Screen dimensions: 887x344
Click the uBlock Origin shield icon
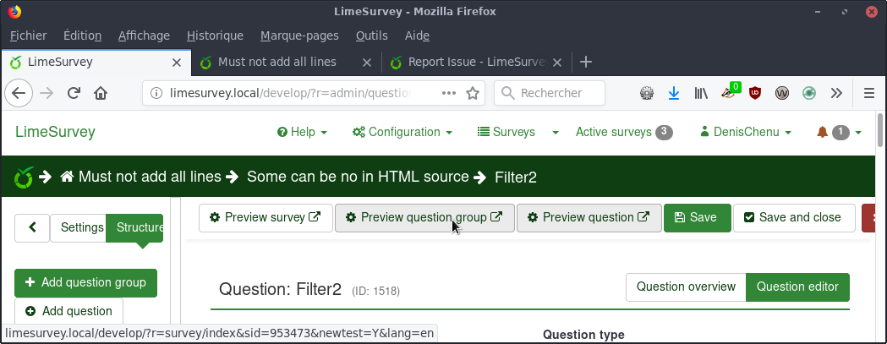tap(755, 93)
